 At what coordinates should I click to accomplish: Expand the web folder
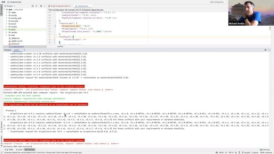tap(6, 35)
